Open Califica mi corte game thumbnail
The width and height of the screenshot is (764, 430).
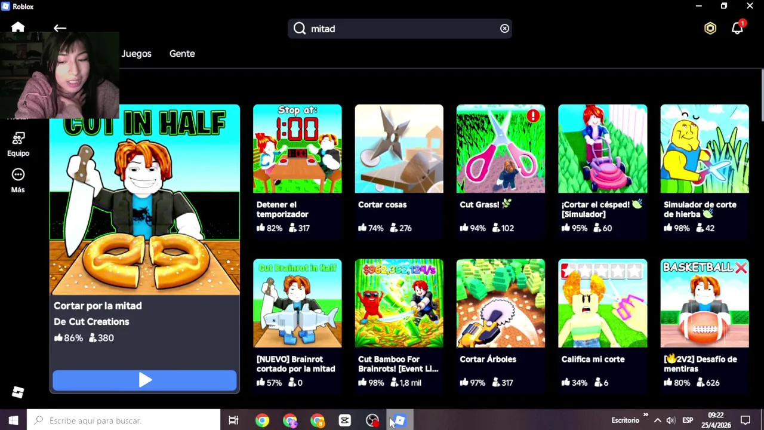[x=602, y=303]
